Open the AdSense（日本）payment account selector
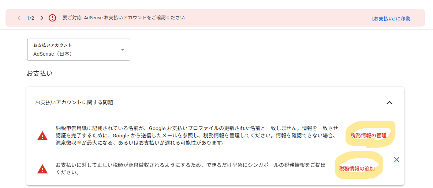Image resolution: width=433 pixels, height=188 pixels. 78,50
